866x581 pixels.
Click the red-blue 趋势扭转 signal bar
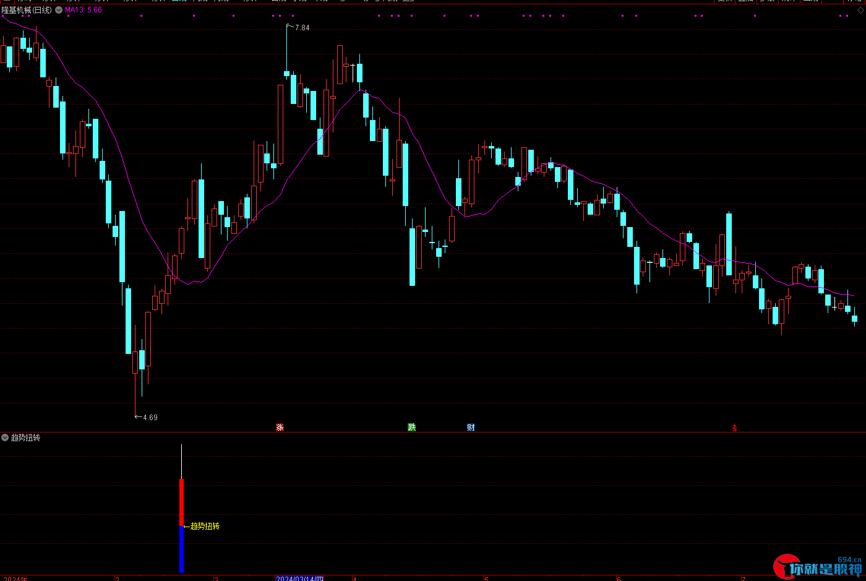(x=181, y=525)
